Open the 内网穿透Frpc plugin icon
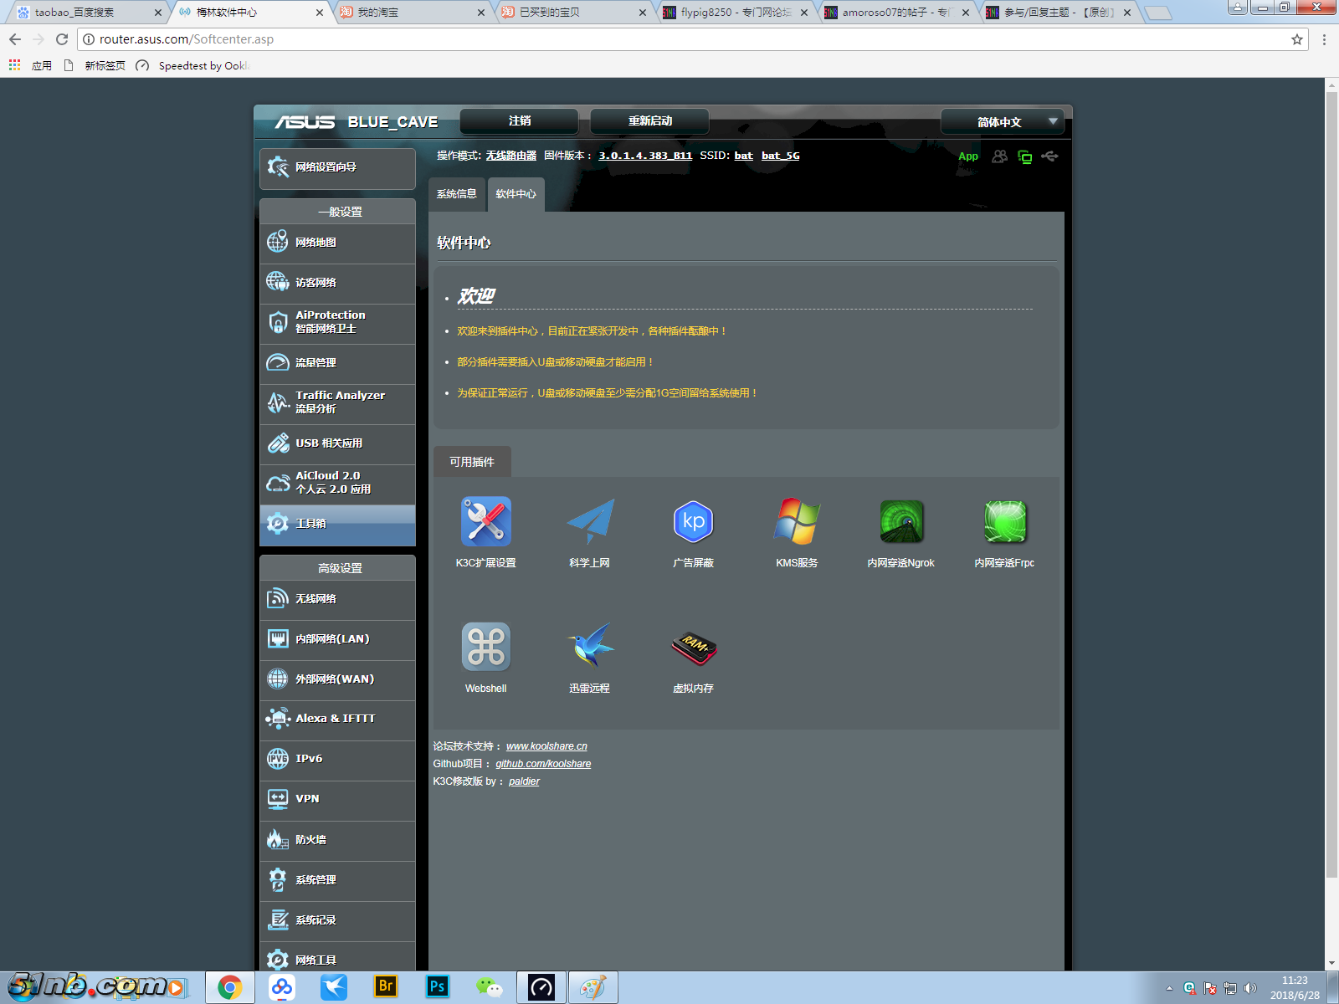This screenshot has height=1004, width=1339. coord(1004,522)
